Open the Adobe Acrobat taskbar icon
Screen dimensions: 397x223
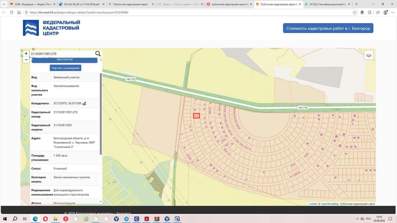point(147,219)
